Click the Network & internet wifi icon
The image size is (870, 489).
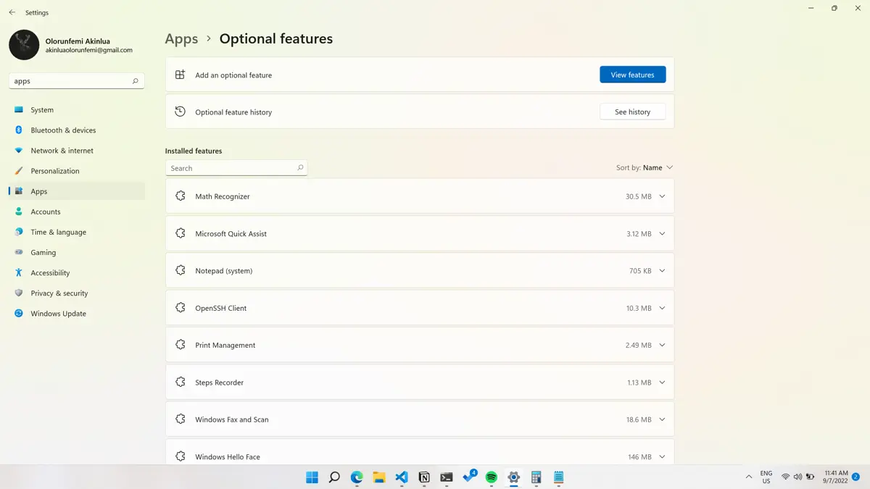click(19, 151)
